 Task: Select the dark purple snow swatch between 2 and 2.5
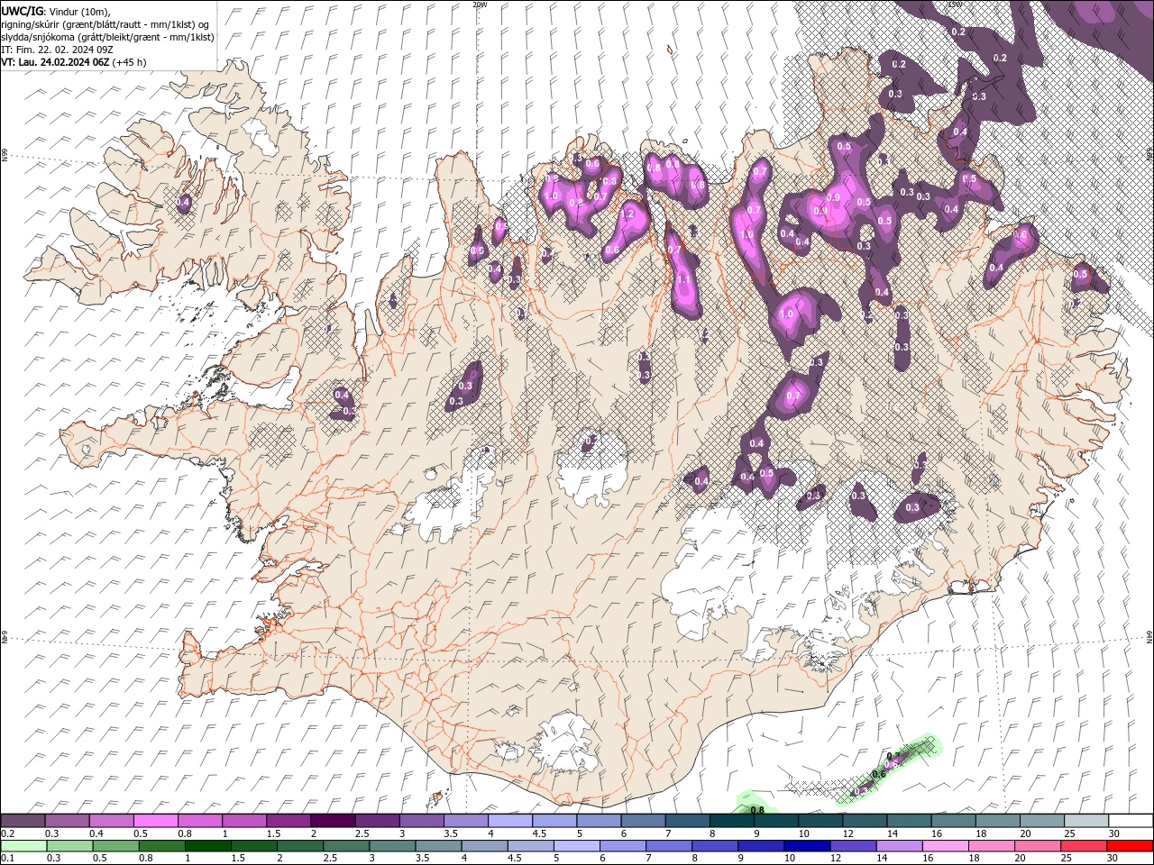click(x=334, y=821)
